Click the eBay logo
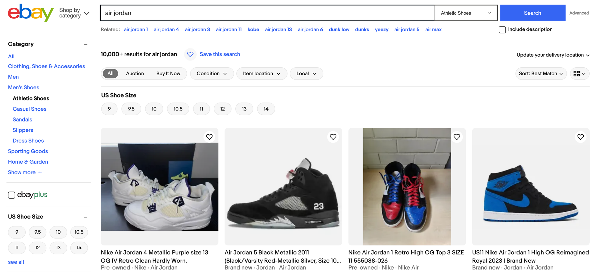The image size is (602, 274). pyautogui.click(x=31, y=13)
